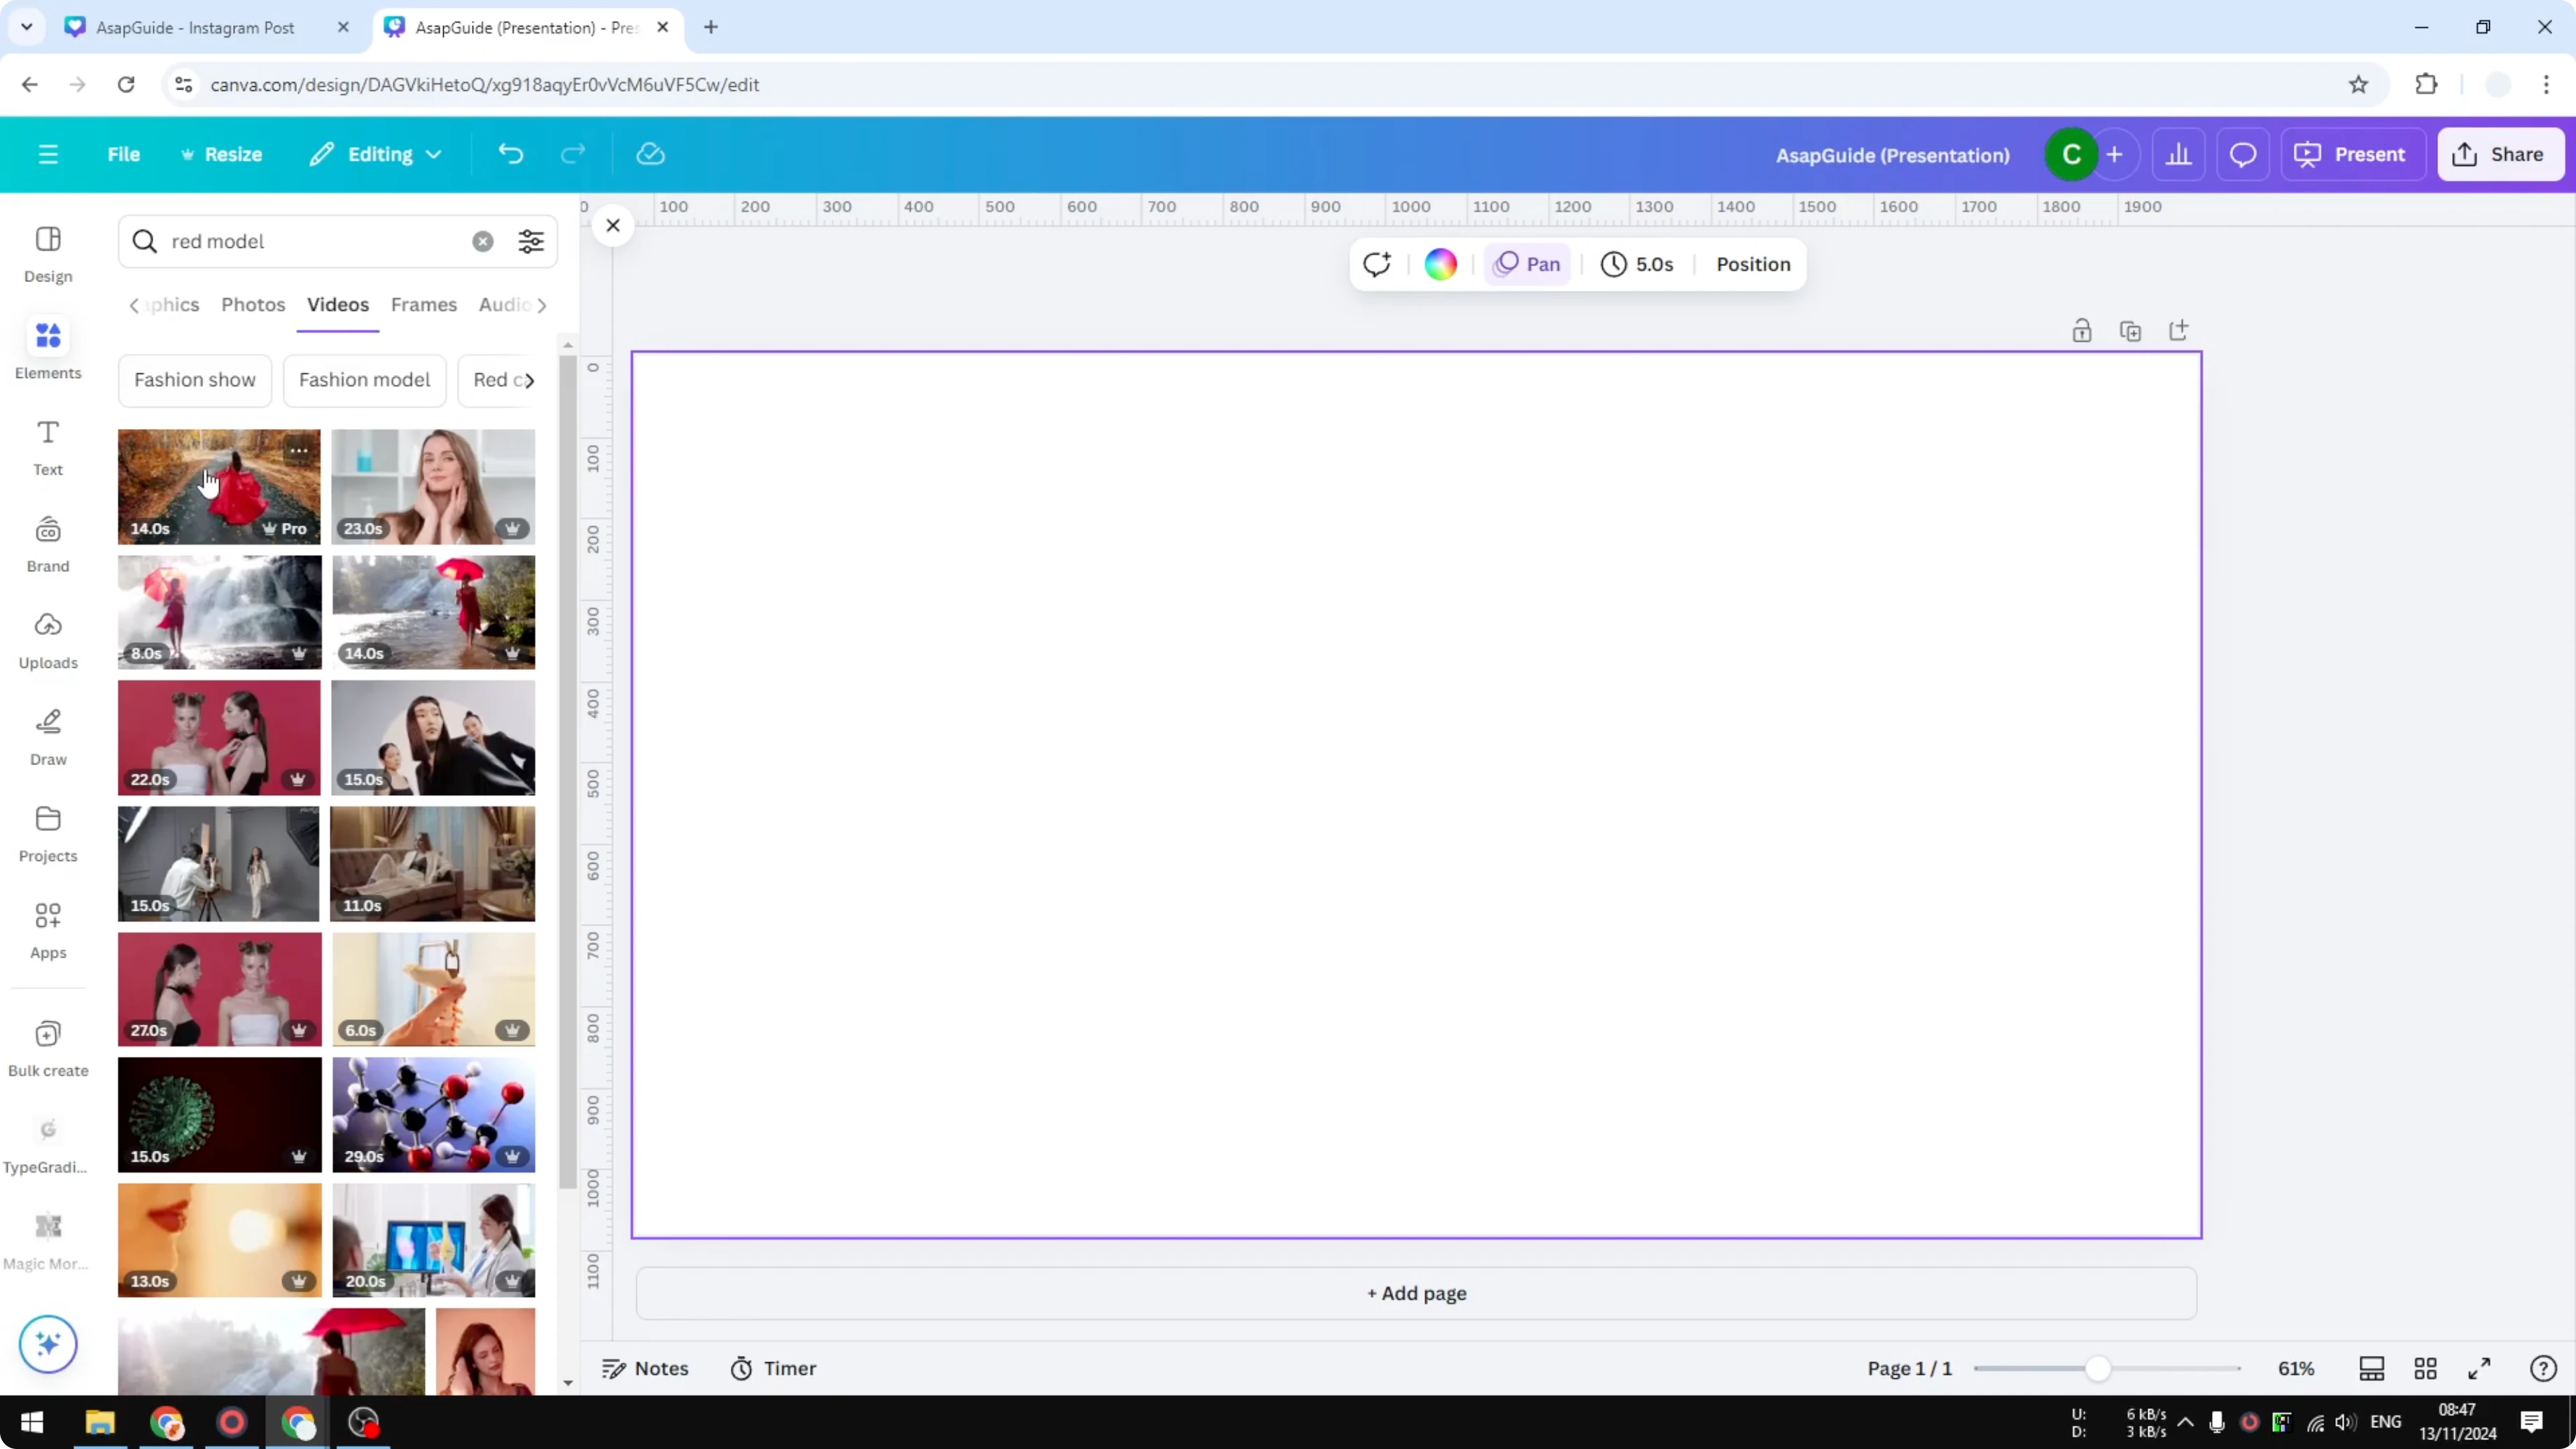
Task: Select the Draw tool
Action: pos(47,736)
